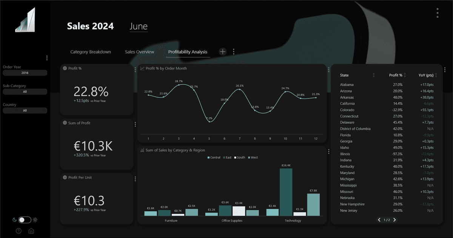Screen dimensions: 453x238
Task: Toggle Central series in chart legend
Action: (214, 157)
